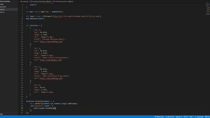The image size is (210, 118).
Task: Click 'images/4.jpg' src string
Action: coord(47,92)
